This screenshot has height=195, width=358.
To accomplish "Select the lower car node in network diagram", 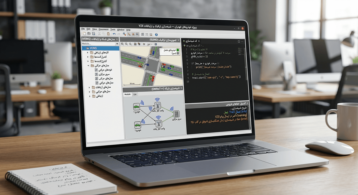I will [138, 125].
